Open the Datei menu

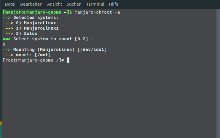coord(10,4)
